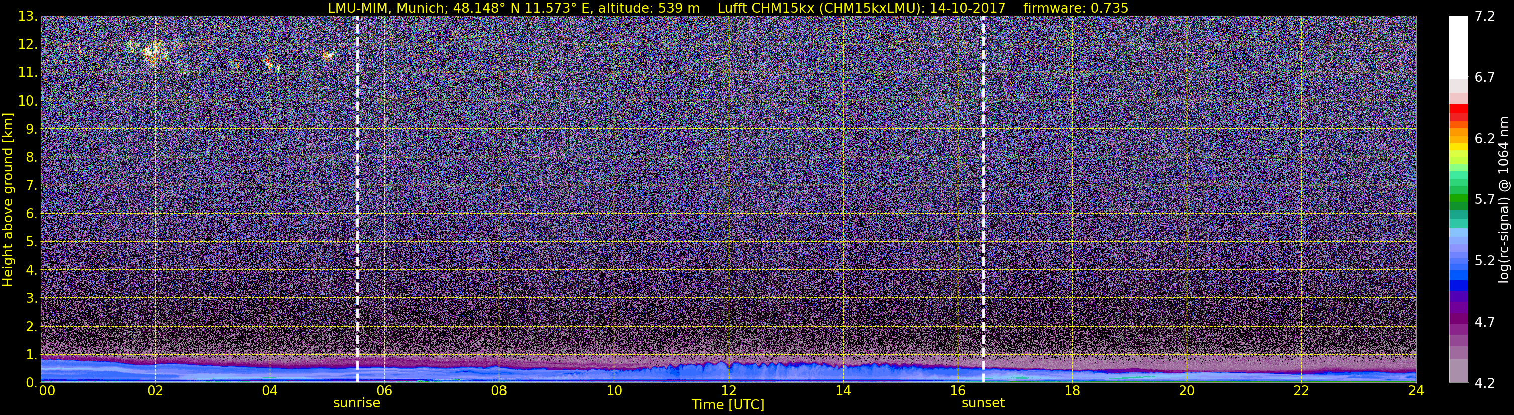Image resolution: width=1514 pixels, height=415 pixels.
Task: Click the 'Height above ground [km]' axis label
Action: 8,199
